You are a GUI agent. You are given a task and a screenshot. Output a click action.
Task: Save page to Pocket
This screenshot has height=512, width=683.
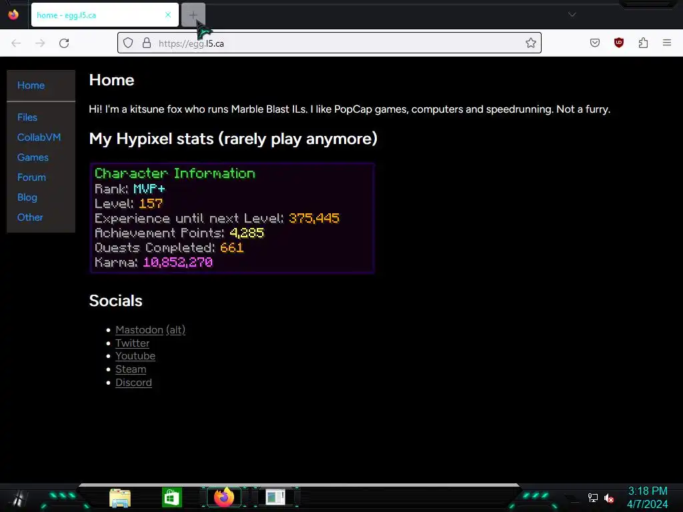click(595, 43)
